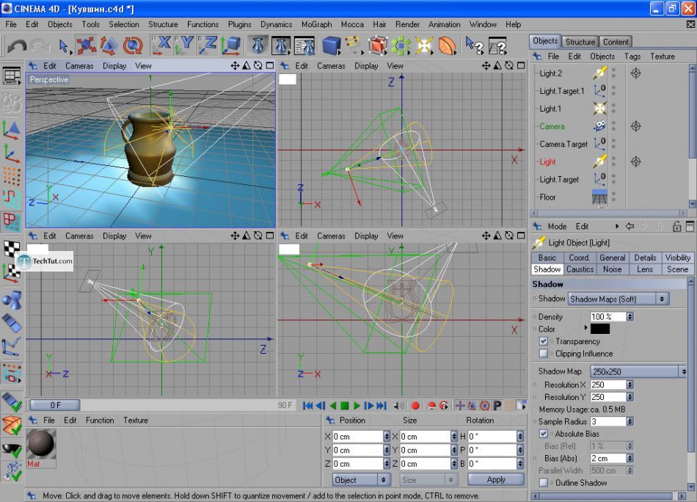
Task: Click the Undo arrow icon
Action: coord(17,46)
